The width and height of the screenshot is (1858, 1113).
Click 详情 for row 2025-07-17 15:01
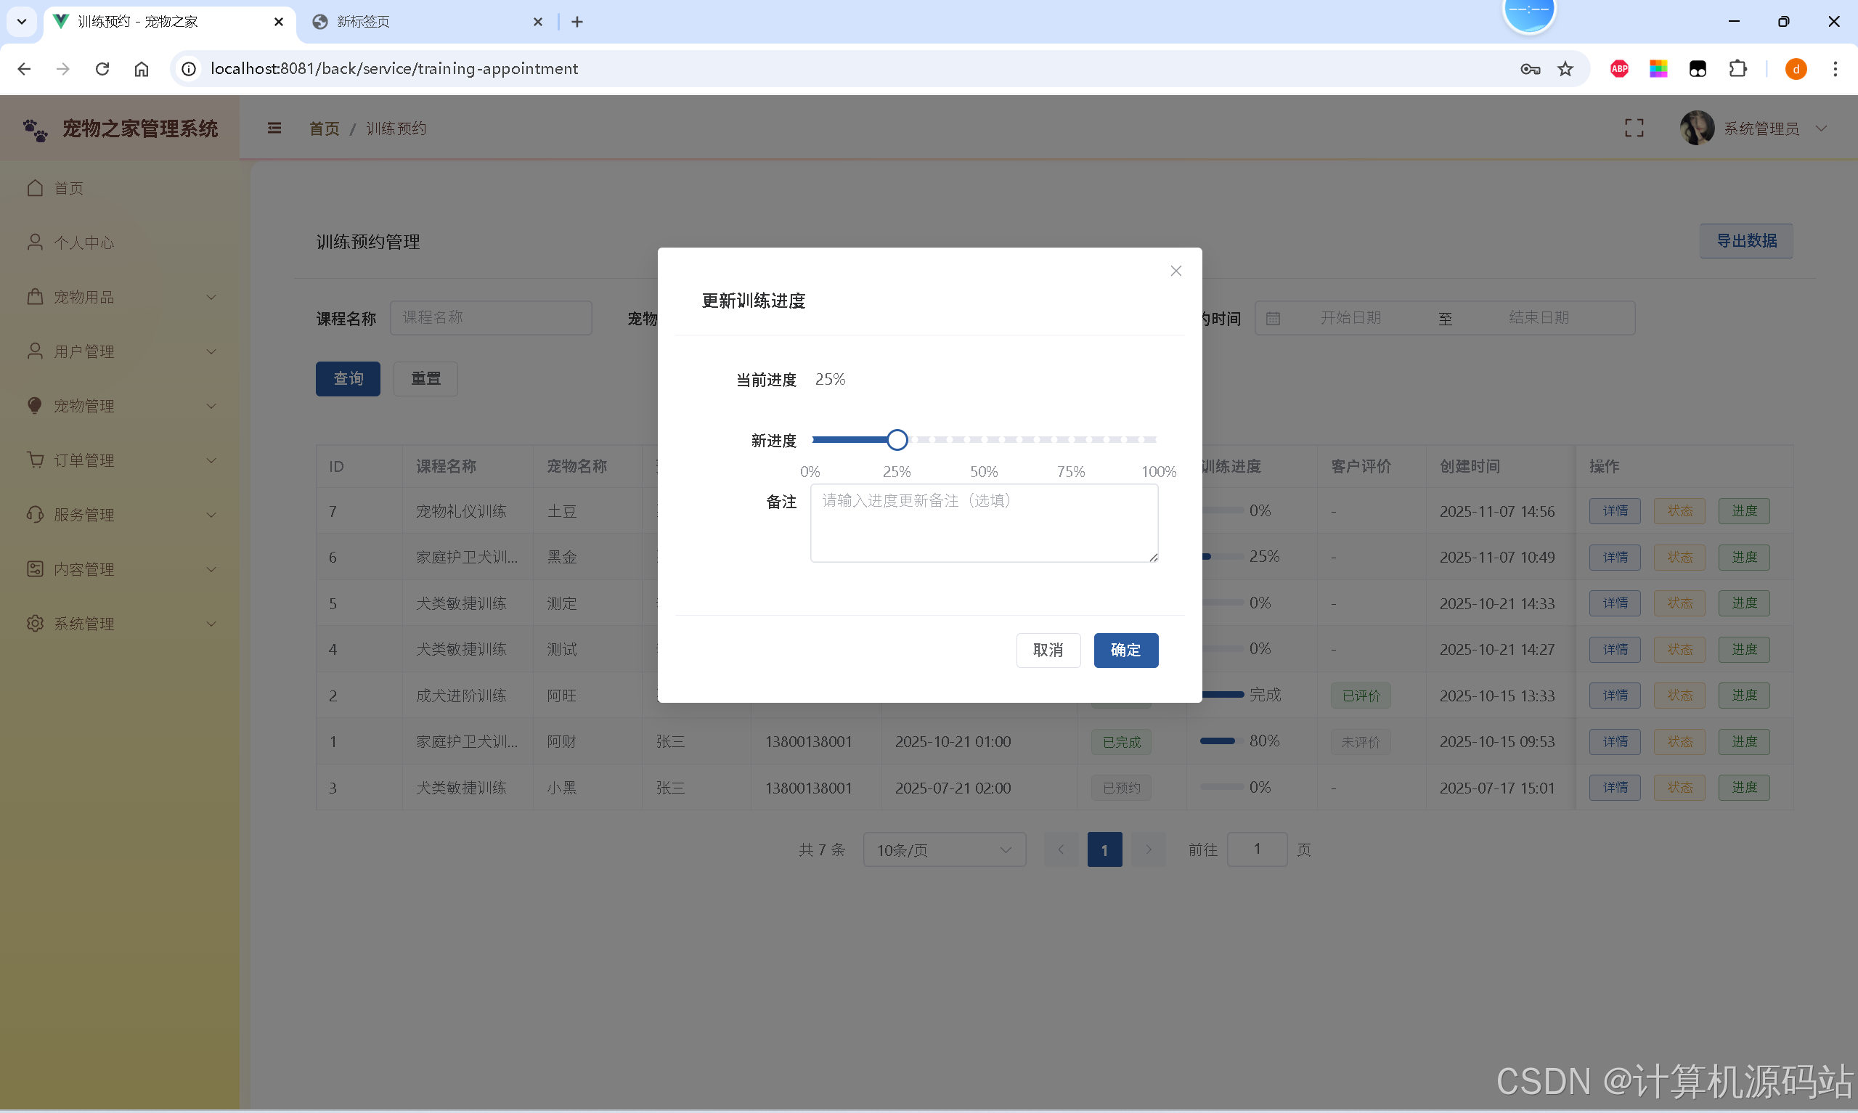click(1614, 788)
